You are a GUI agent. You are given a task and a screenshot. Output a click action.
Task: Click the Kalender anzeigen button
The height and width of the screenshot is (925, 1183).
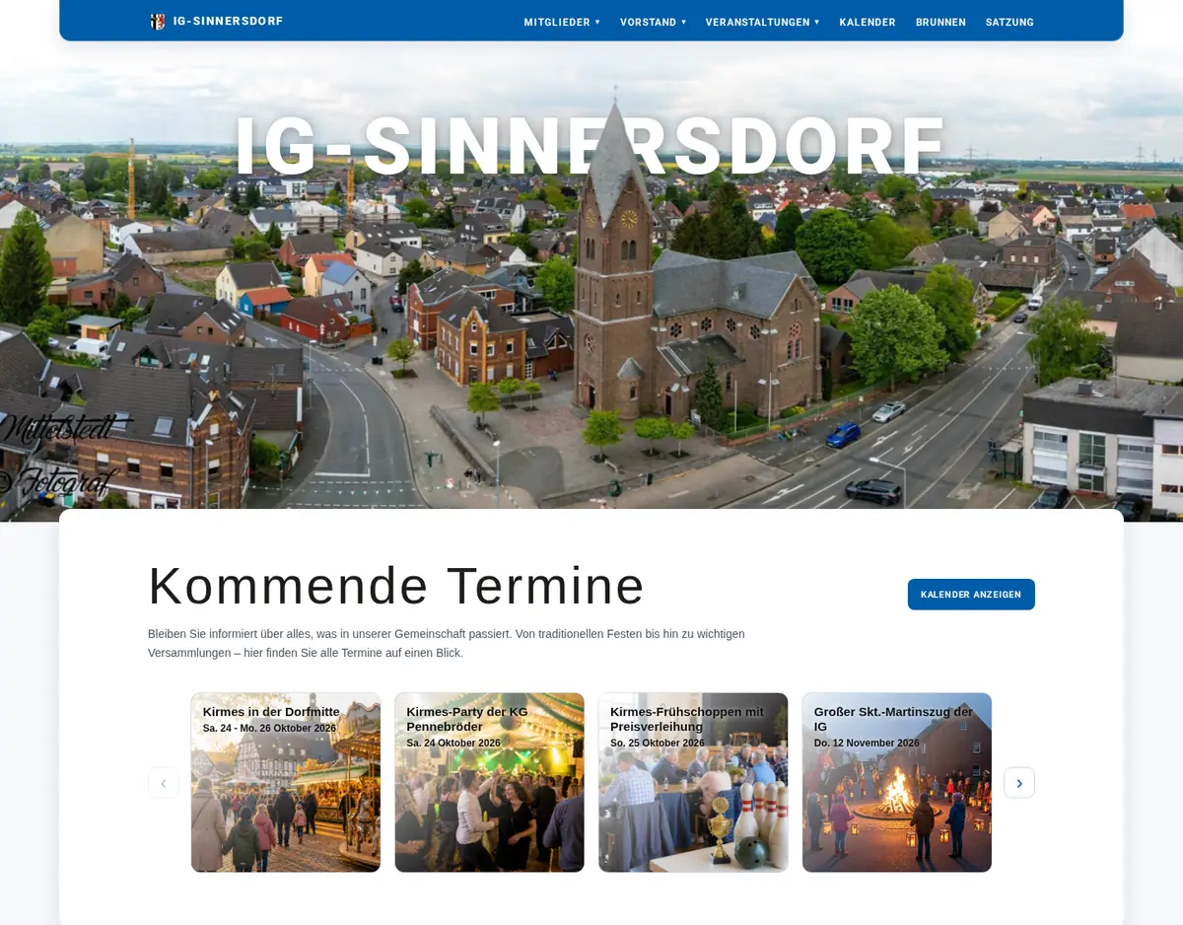[x=971, y=595]
